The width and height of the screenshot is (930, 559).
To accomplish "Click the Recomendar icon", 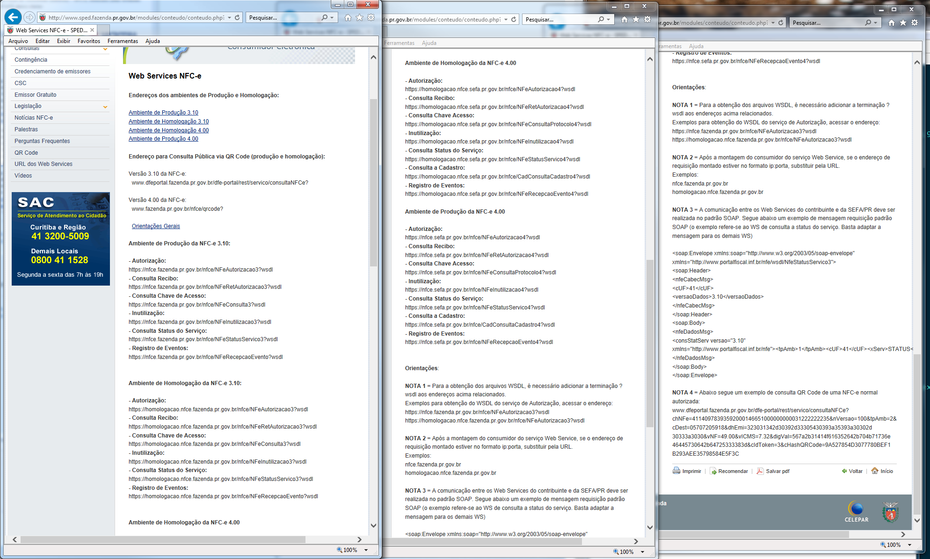I will point(713,471).
